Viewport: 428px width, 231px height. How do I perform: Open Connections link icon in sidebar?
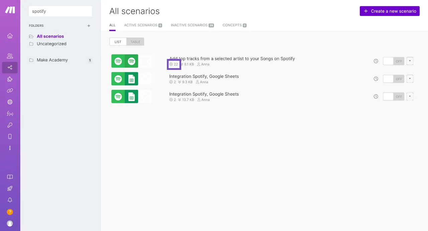[x=10, y=91]
